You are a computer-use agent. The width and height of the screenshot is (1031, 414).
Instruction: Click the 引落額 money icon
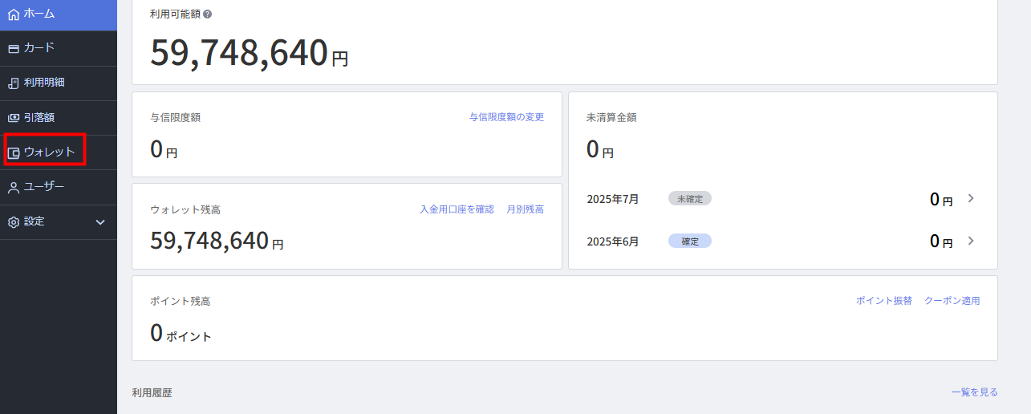tap(13, 117)
